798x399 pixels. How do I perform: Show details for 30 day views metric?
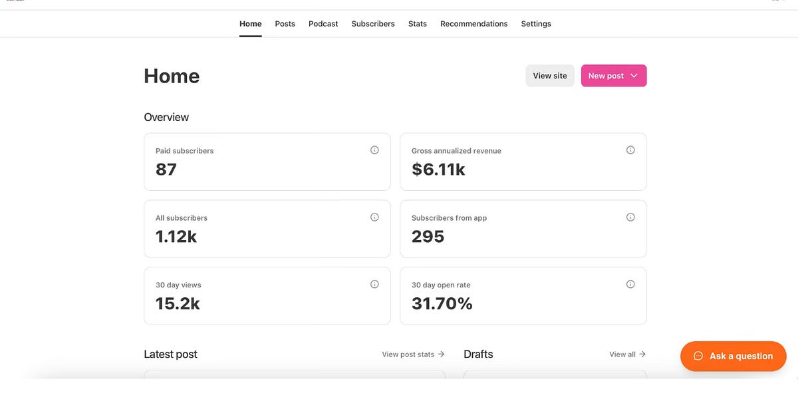[374, 283]
